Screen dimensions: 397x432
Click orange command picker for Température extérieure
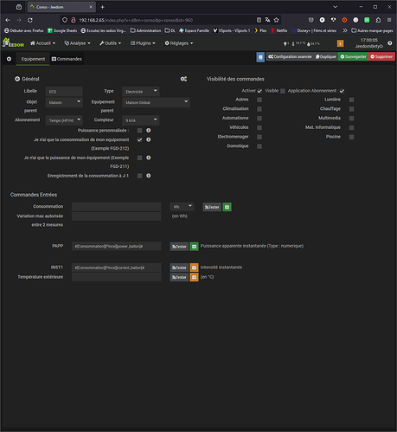pos(194,277)
